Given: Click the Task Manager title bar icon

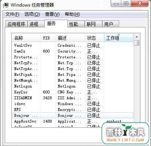Looking at the screenshot, I should [x=5, y=5].
